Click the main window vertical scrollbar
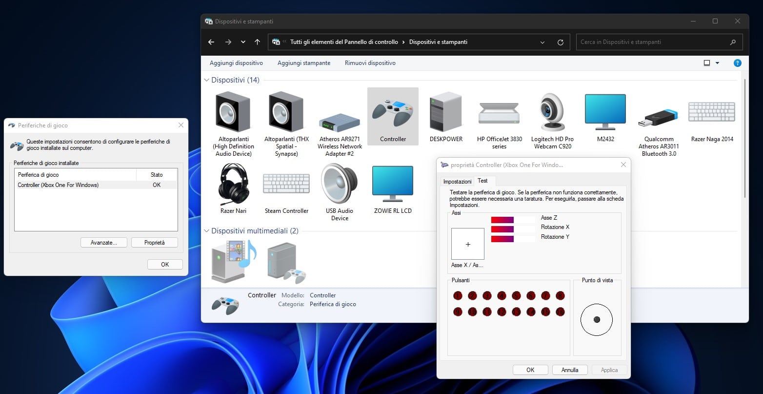 (745, 139)
